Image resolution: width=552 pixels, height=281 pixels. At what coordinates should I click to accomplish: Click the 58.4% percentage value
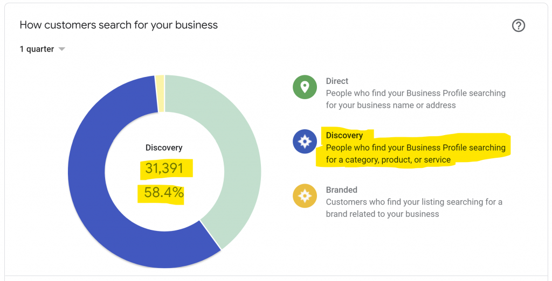pos(164,192)
